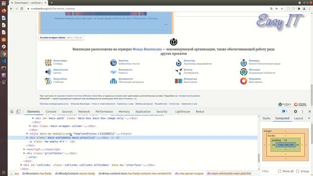The height and width of the screenshot is (176, 313).
Task: Open Chrome from the Ubuntu dock
Action: click(x=3, y=54)
